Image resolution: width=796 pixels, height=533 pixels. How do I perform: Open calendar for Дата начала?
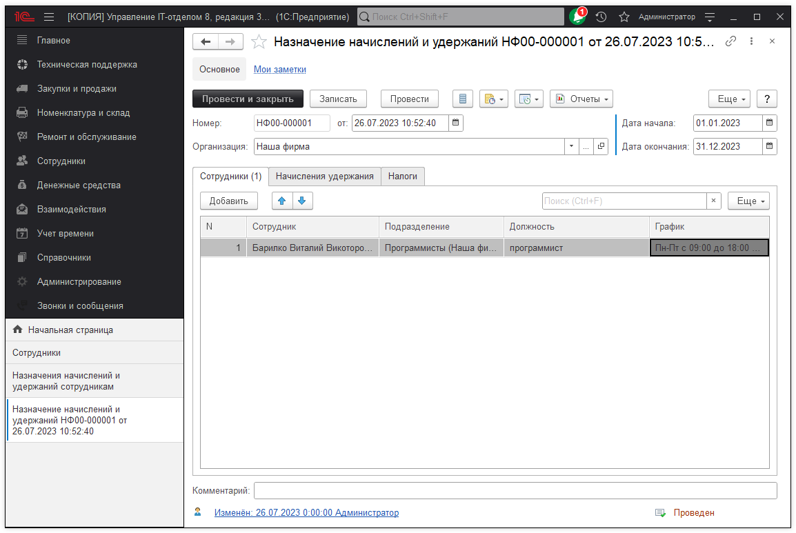tap(769, 123)
